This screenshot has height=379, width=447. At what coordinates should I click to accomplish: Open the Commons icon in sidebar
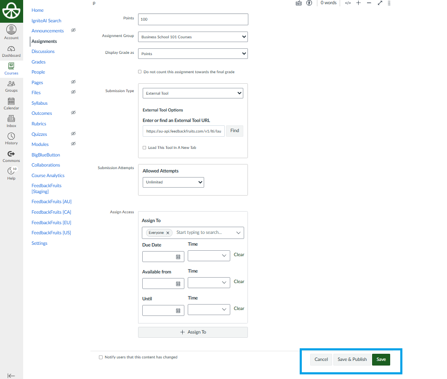point(11,156)
